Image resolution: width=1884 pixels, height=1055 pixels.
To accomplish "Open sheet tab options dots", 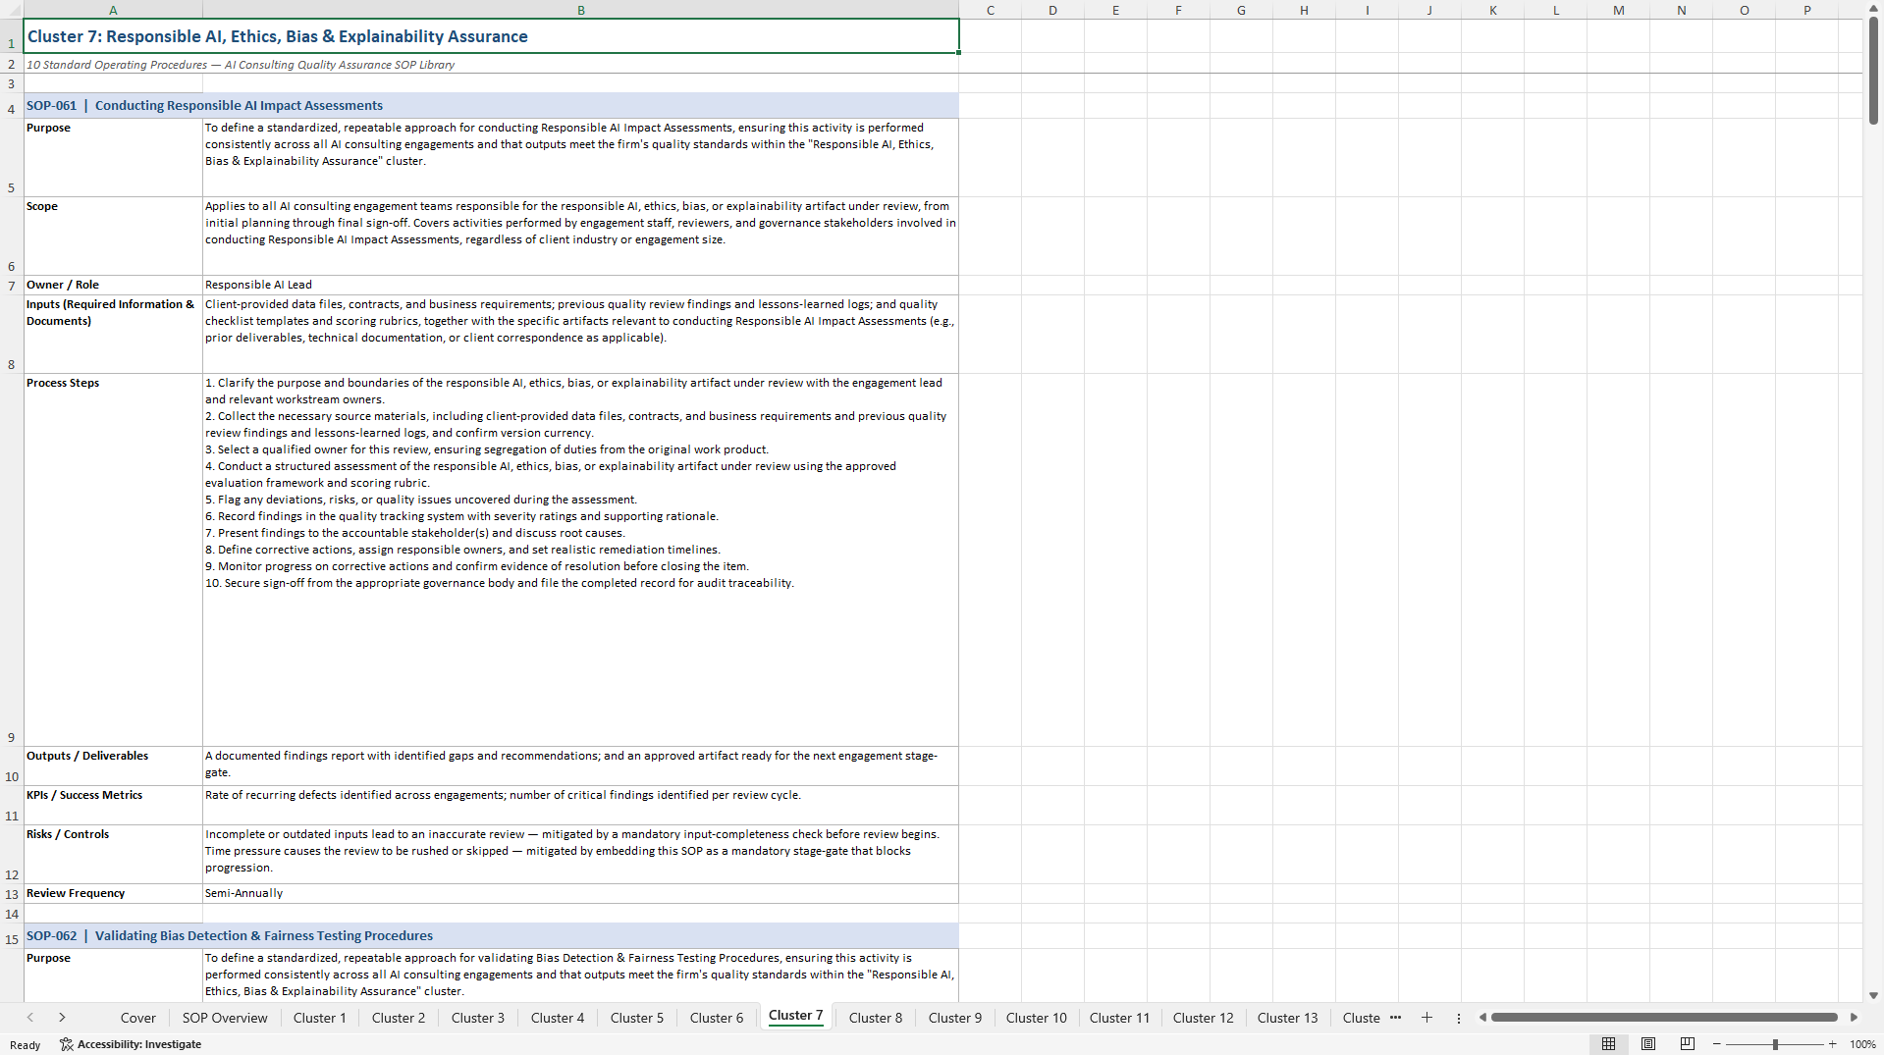I will click(x=1459, y=1018).
